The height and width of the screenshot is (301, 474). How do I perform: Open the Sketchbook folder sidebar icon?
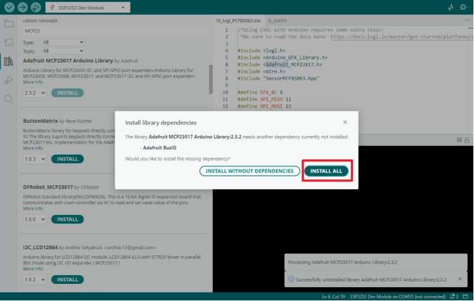click(9, 24)
